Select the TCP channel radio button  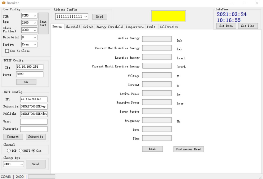9,151
